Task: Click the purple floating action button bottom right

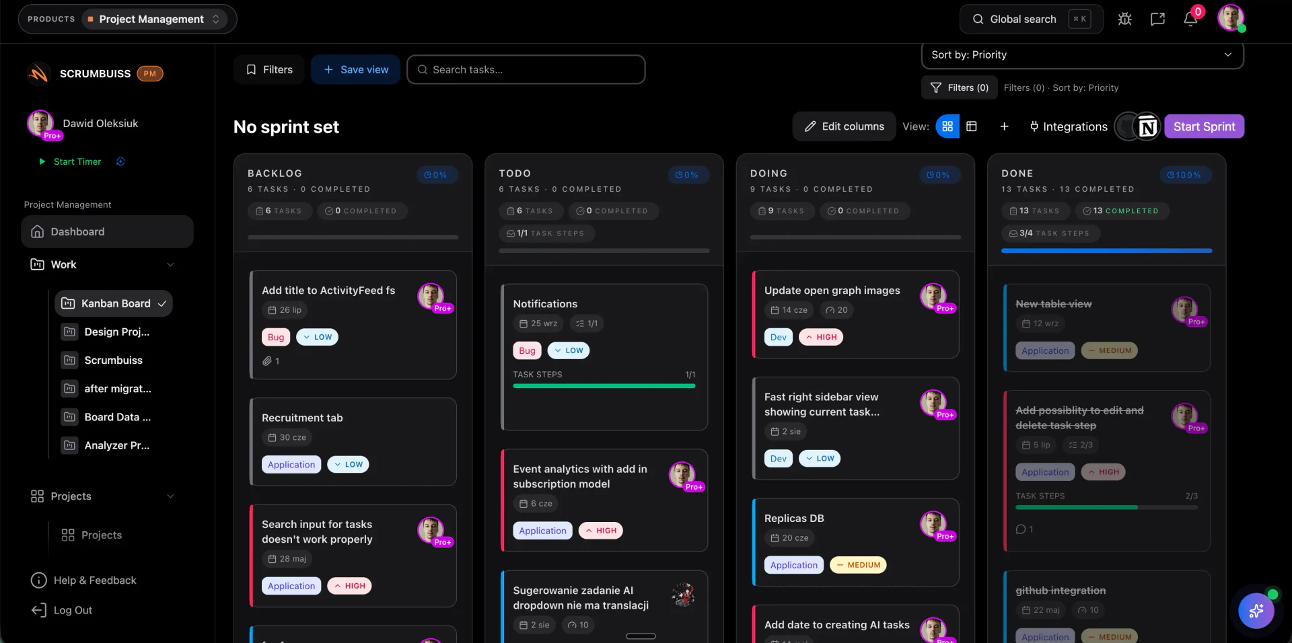Action: pos(1256,611)
